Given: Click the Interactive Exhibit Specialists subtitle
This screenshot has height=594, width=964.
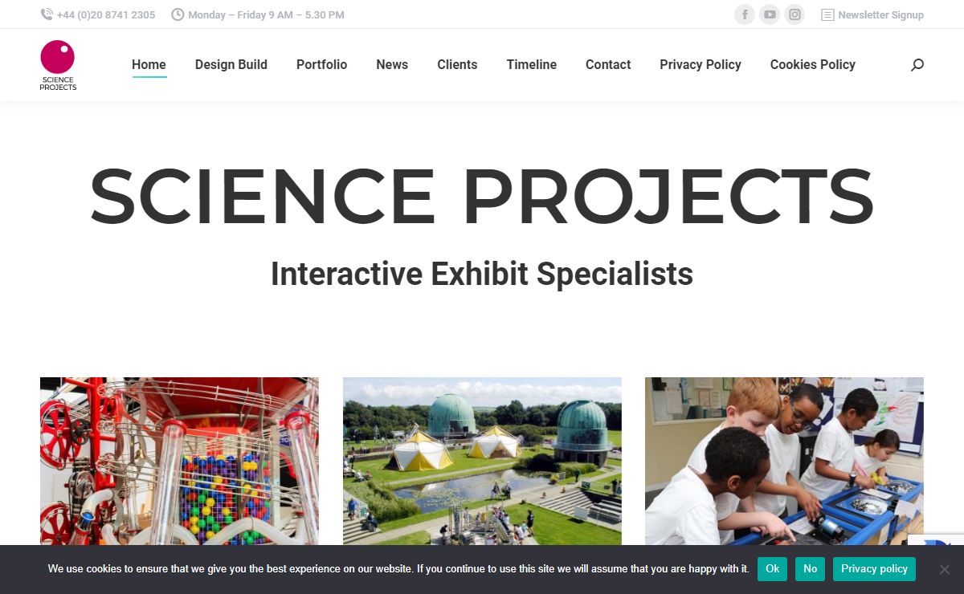Looking at the screenshot, I should pos(482,274).
